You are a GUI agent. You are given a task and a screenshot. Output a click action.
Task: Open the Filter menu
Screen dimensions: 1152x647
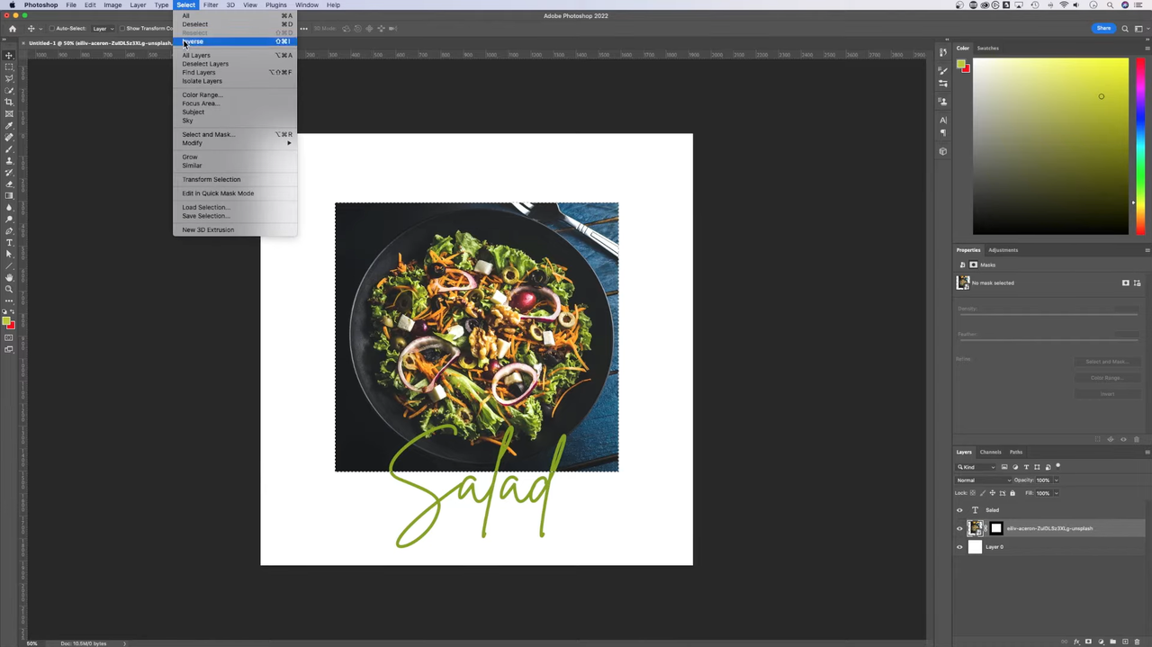(211, 4)
